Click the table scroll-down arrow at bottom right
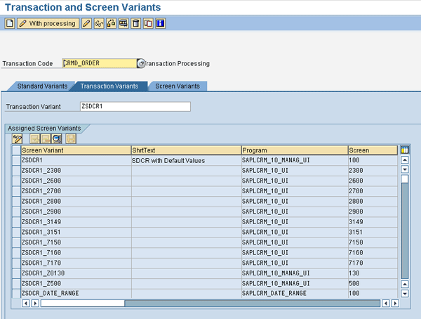 coord(404,293)
